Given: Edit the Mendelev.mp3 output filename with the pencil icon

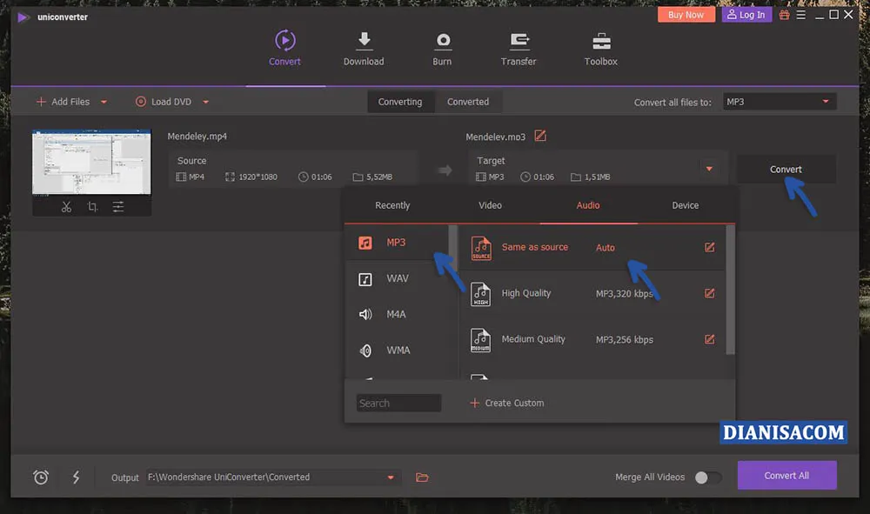Looking at the screenshot, I should coord(540,136).
